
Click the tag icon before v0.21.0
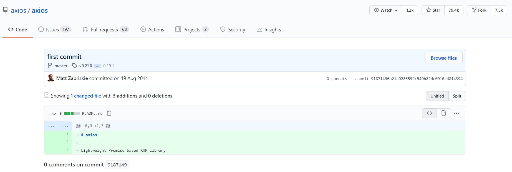click(x=75, y=66)
